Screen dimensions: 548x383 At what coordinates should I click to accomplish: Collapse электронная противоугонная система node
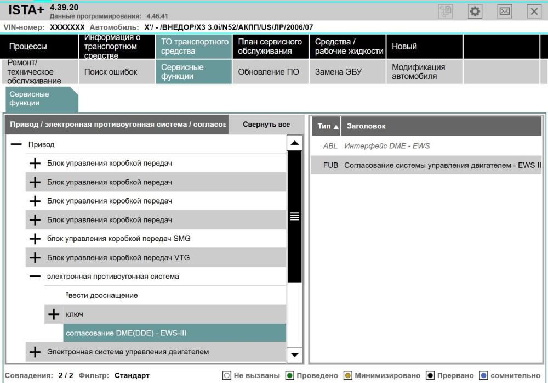35,277
